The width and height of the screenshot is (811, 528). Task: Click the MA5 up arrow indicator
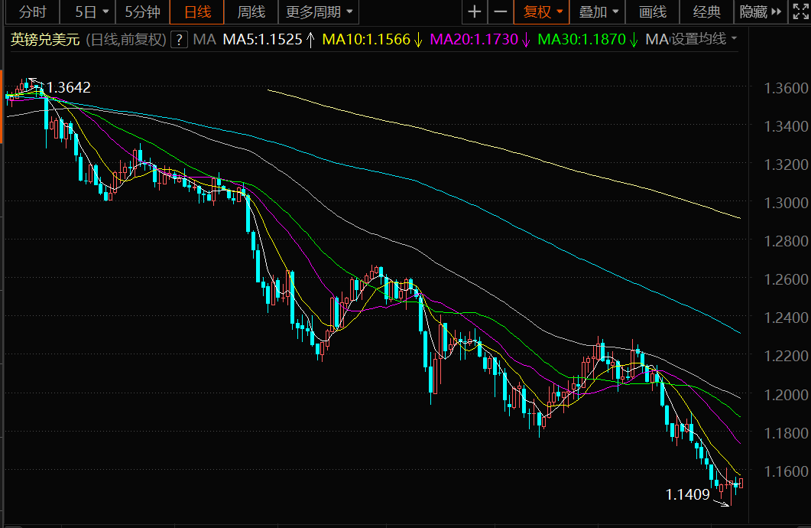pyautogui.click(x=310, y=39)
